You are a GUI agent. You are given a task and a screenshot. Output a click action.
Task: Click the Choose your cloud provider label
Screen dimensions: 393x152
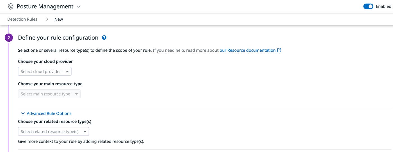(x=45, y=61)
